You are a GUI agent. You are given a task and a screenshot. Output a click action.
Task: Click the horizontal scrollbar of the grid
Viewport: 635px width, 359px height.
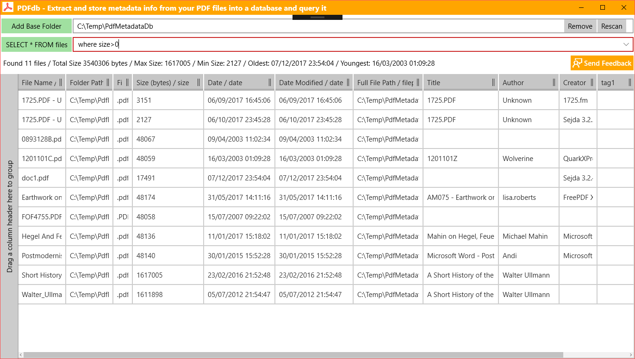(293, 355)
